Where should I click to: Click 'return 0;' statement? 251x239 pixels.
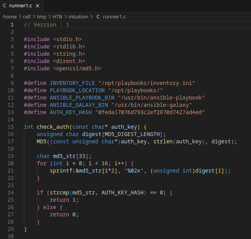pos(64,214)
